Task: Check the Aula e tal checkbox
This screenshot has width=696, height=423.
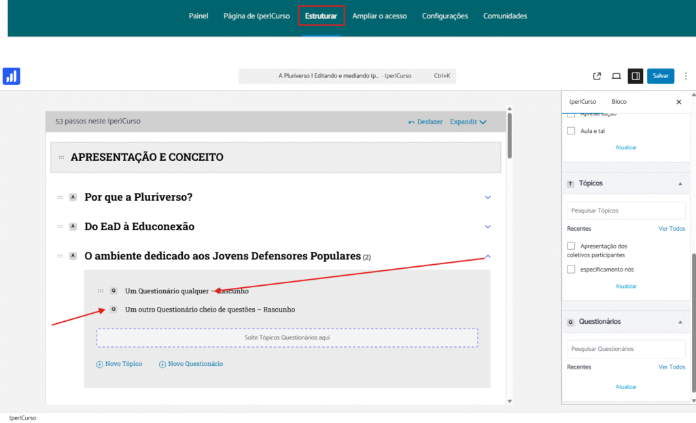Action: [571, 130]
